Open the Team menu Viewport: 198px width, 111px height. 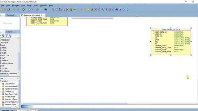[x=29, y=6]
